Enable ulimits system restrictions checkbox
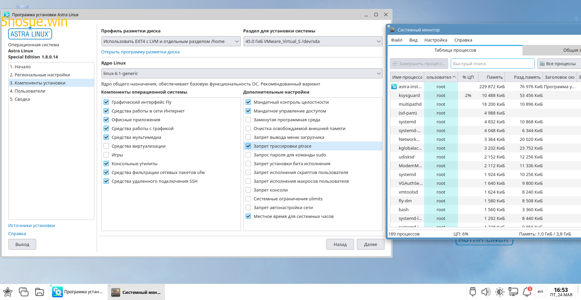The image size is (581, 300). (x=248, y=199)
